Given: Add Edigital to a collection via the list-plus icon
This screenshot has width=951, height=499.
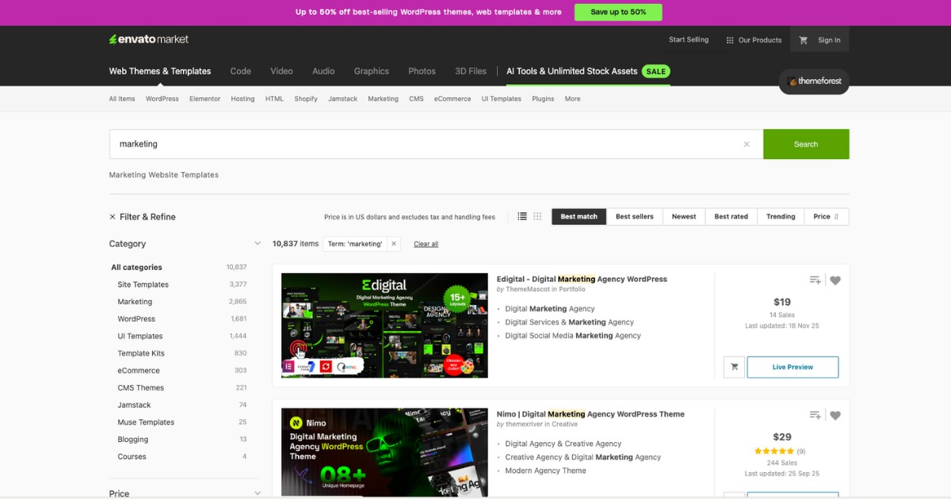Looking at the screenshot, I should (815, 280).
